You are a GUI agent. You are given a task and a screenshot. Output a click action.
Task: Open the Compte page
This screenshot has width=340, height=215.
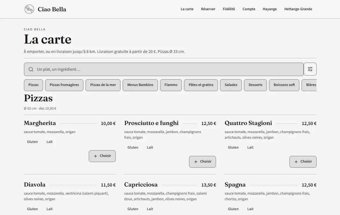[x=249, y=9]
